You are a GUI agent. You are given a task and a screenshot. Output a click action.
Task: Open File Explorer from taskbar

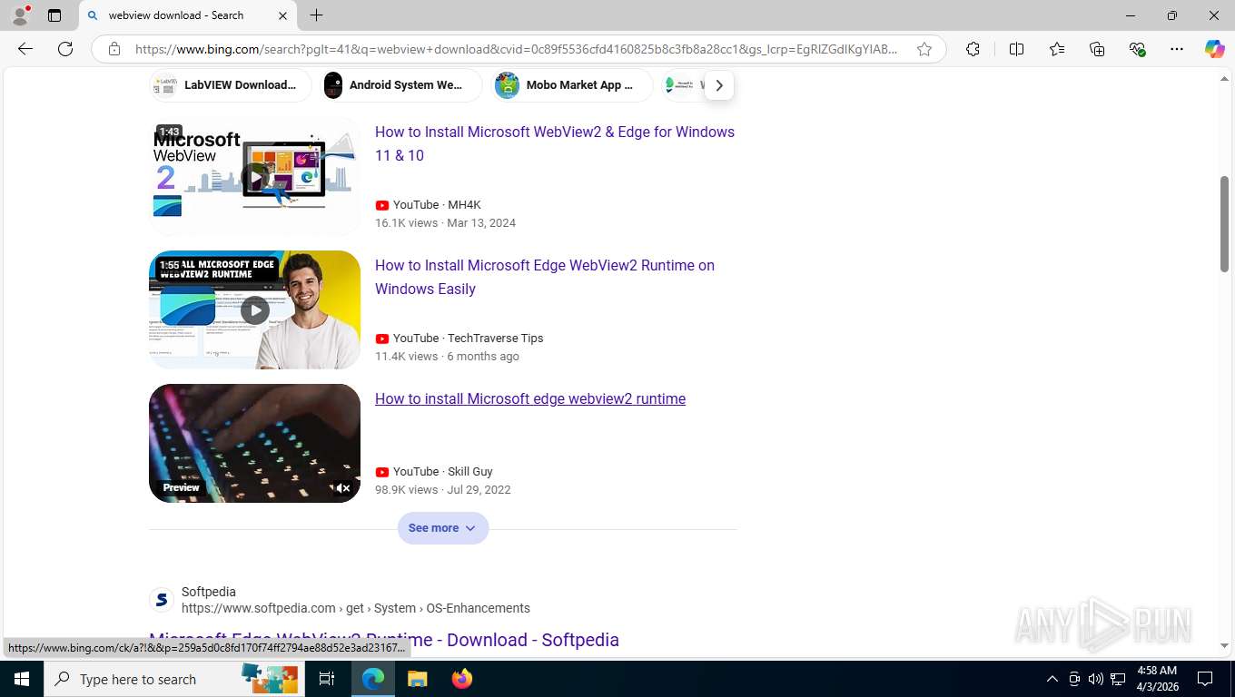[417, 679]
